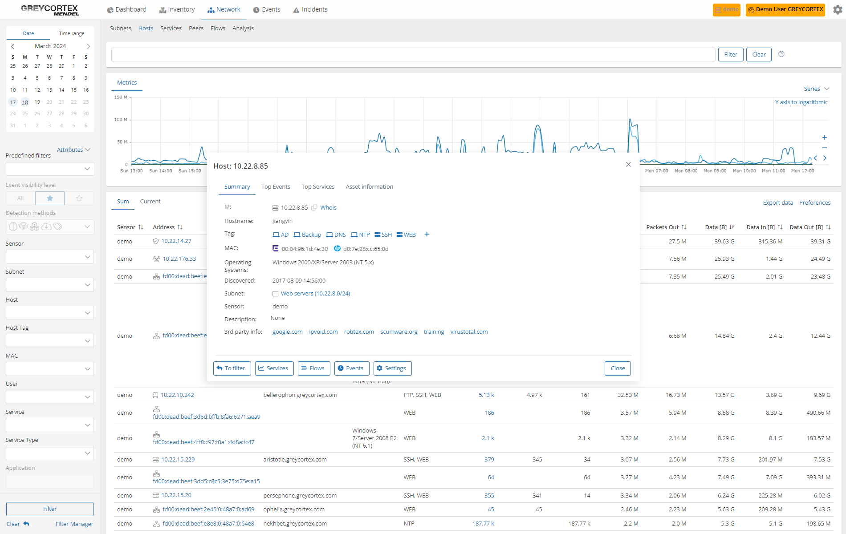Click the Dashboard icon in top navigation
Image resolution: width=846 pixels, height=534 pixels.
[x=110, y=9]
